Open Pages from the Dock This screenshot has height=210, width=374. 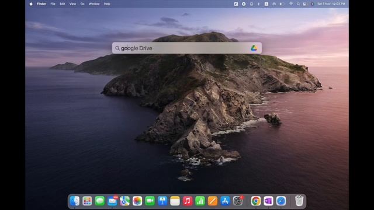[x=213, y=201]
